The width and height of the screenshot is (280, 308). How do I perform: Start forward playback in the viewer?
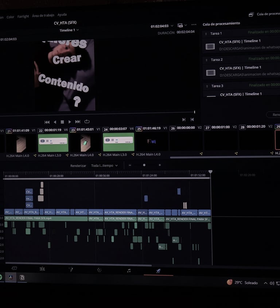[x=70, y=122]
